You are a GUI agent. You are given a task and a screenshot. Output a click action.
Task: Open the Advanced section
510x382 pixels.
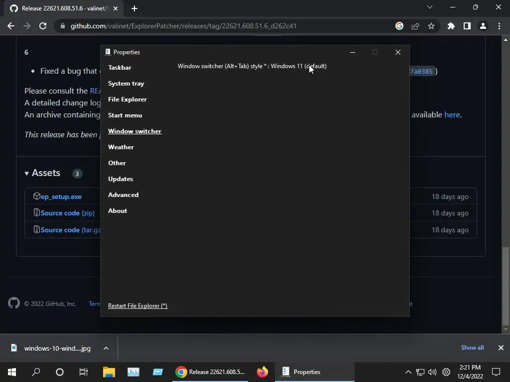pos(124,195)
